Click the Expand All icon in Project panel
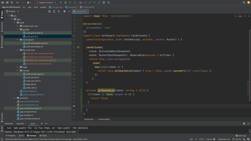Viewport: 251px width, 141px height. coord(54,11)
